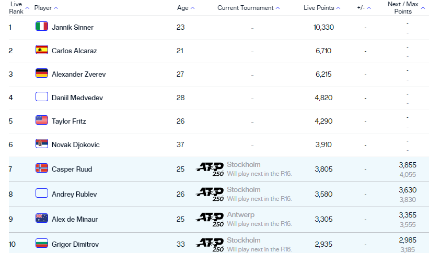Screen dimensions: 440x253
Task: Open Jannik Sinner player profile link
Action: click(73, 27)
